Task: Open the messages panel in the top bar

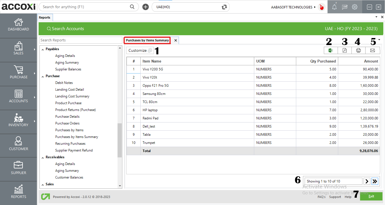Action: pyautogui.click(x=344, y=7)
